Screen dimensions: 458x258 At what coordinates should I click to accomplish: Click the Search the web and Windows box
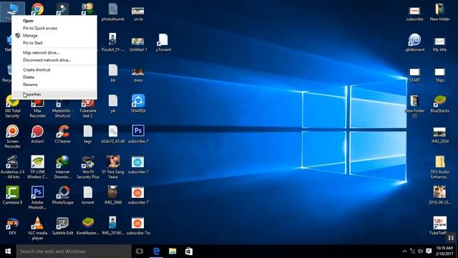[74, 252]
